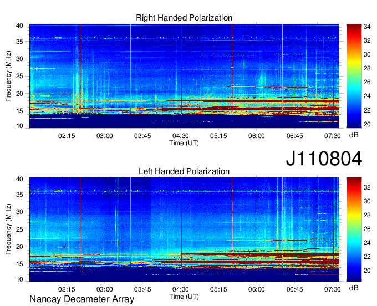Click the right-handed polarization color bar

(x=354, y=76)
